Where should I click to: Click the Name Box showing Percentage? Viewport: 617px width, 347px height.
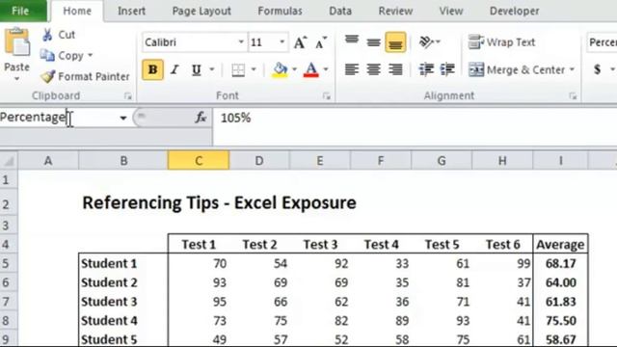(x=58, y=118)
